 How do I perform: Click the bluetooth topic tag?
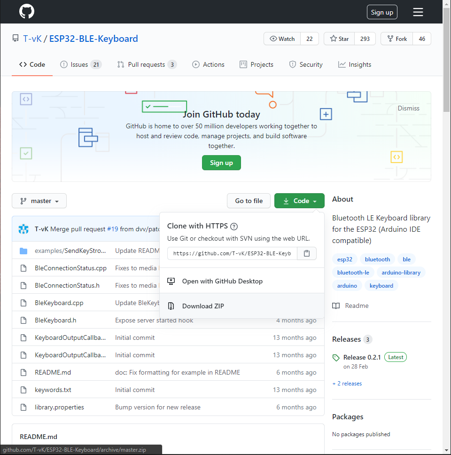pos(377,259)
